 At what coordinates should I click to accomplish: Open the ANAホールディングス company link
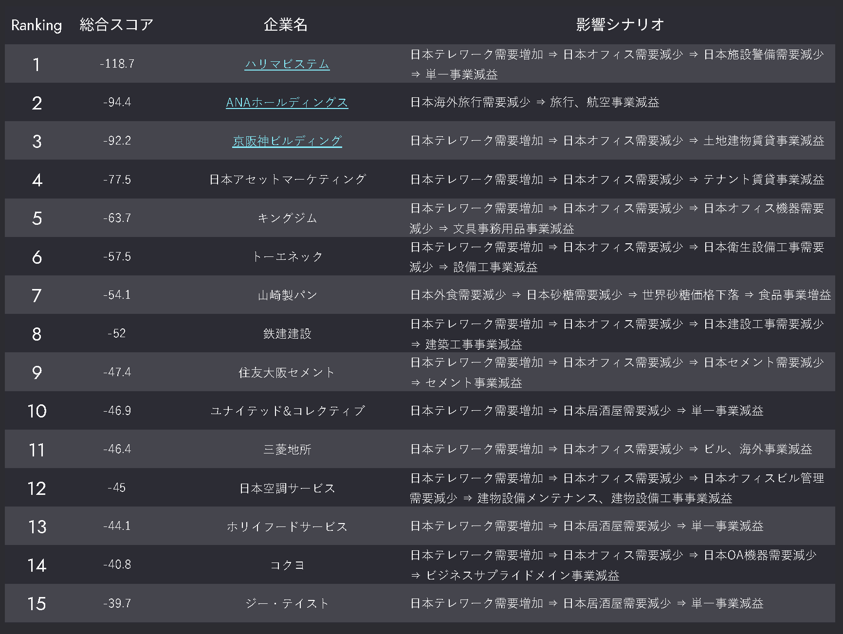(287, 102)
